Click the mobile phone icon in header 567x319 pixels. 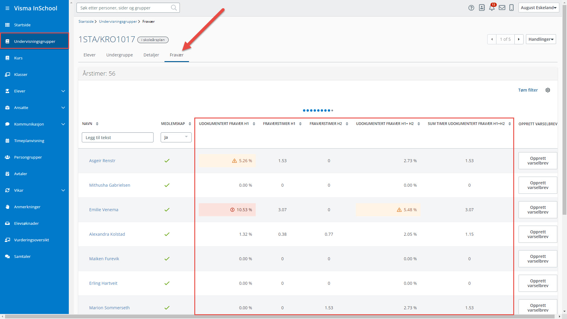[511, 8]
